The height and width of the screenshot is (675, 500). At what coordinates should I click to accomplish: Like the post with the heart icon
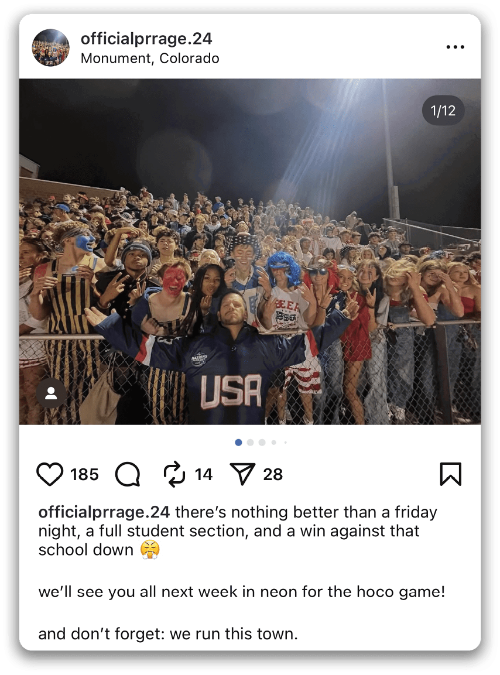coord(50,474)
